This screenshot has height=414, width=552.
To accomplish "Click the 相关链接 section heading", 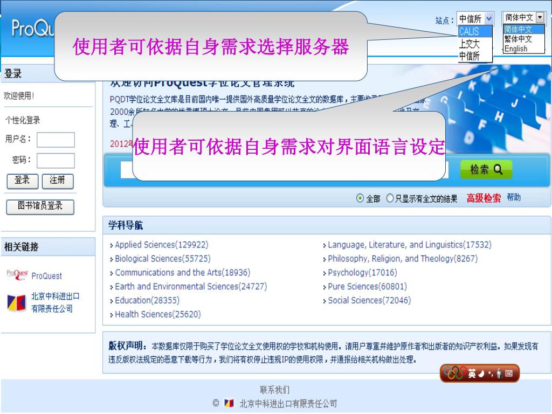I will click(21, 247).
